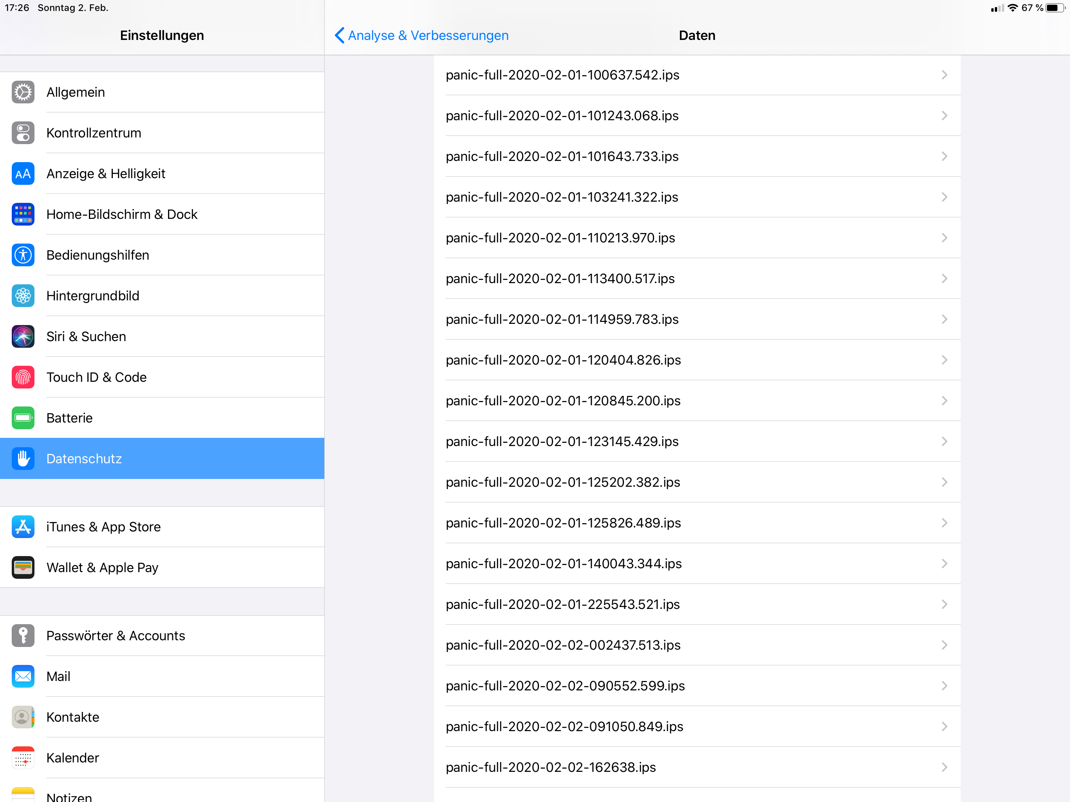Open chevron for panic-full-2020-02-01-114959.783.ips
The width and height of the screenshot is (1070, 802).
coord(944,319)
